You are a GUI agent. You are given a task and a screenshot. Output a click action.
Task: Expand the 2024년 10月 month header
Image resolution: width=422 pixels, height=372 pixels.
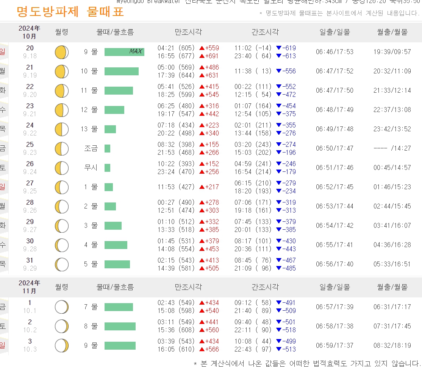click(x=26, y=31)
